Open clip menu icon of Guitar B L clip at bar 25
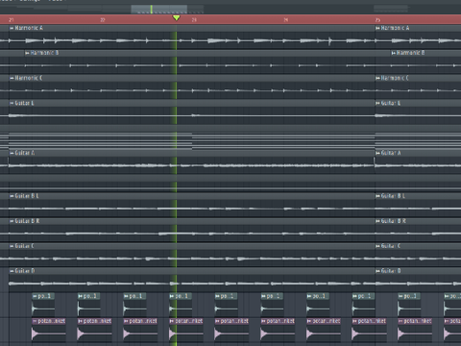Screen dimensions: 461x346 tap(377, 196)
